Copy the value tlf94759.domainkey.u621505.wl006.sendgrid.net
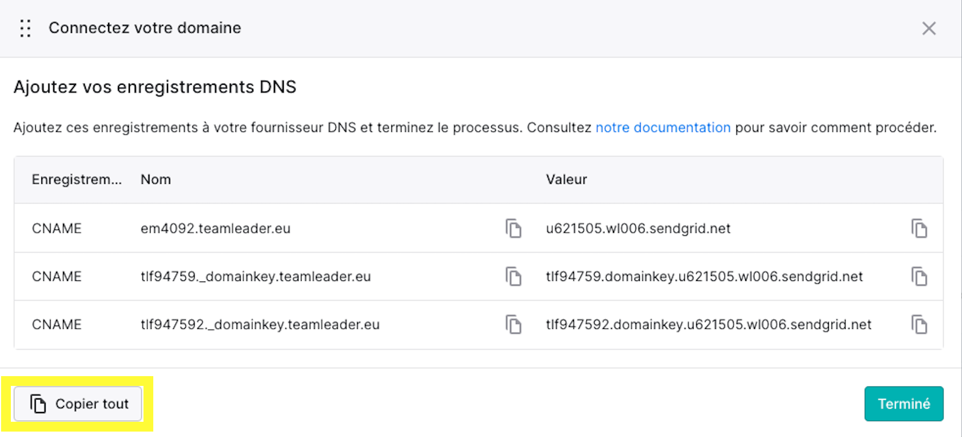The height and width of the screenshot is (437, 962). tap(919, 276)
